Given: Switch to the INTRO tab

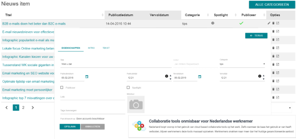Looking at the screenshot, I should click(x=91, y=48).
